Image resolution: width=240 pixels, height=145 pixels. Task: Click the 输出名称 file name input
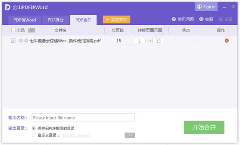[83, 117]
